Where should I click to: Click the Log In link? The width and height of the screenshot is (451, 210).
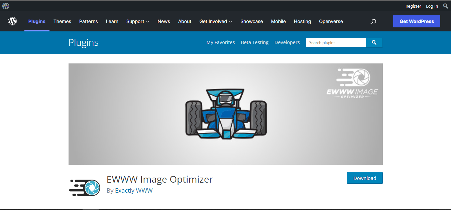[x=432, y=6]
